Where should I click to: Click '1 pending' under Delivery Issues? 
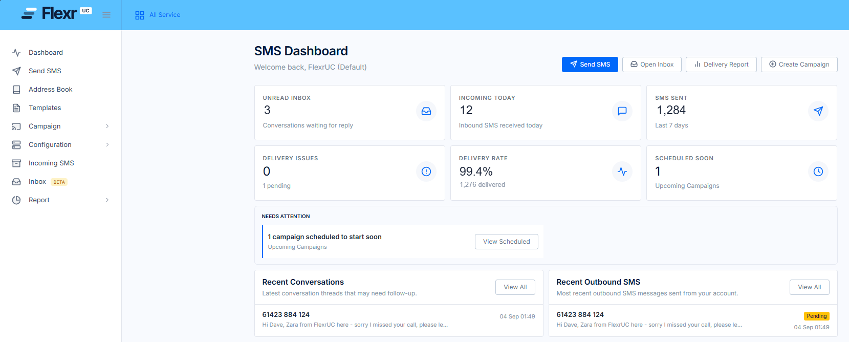[x=277, y=186]
